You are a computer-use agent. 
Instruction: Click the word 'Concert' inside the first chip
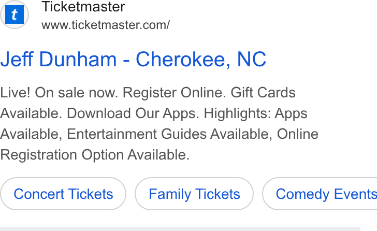tap(39, 194)
